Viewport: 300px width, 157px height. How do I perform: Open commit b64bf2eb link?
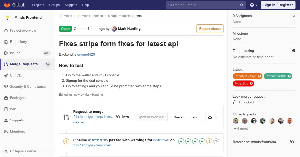(x=161, y=140)
